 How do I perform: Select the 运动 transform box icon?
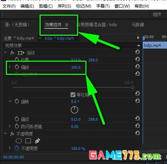click(21, 53)
